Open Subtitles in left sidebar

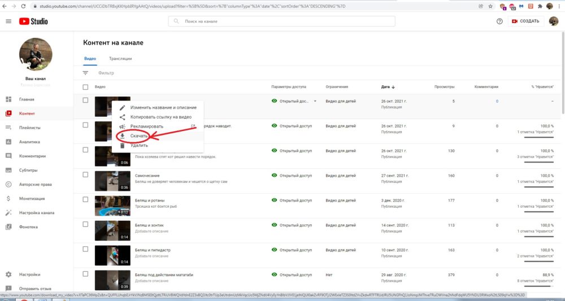coord(28,170)
